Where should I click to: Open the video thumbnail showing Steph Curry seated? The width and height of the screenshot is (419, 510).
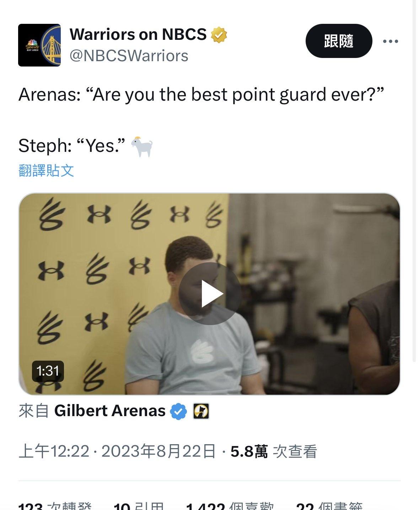209,294
